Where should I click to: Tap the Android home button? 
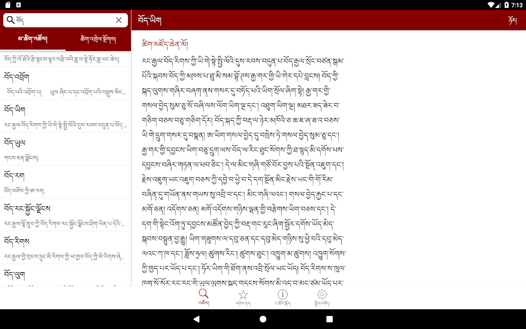click(263, 319)
